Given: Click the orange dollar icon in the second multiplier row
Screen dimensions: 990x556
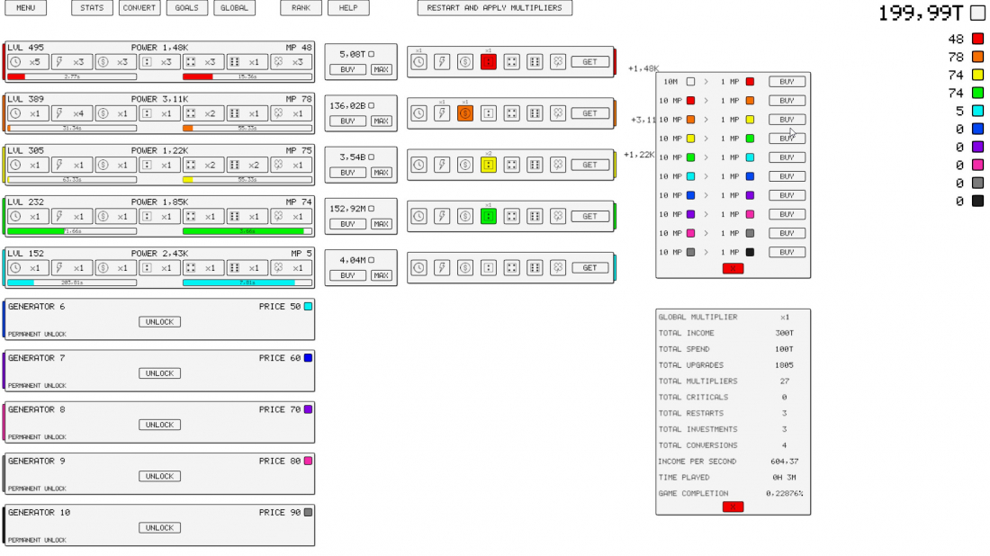Looking at the screenshot, I should 465,113.
